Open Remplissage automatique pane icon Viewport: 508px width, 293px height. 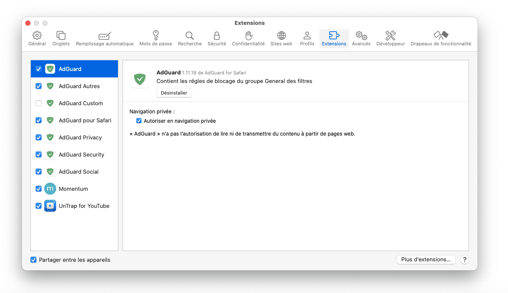[105, 36]
